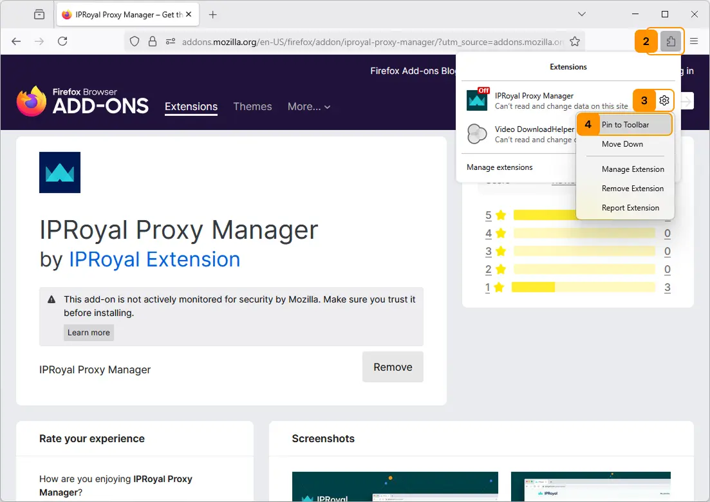This screenshot has width=710, height=502.
Task: Click the 1 star review count 3
Action: click(668, 288)
